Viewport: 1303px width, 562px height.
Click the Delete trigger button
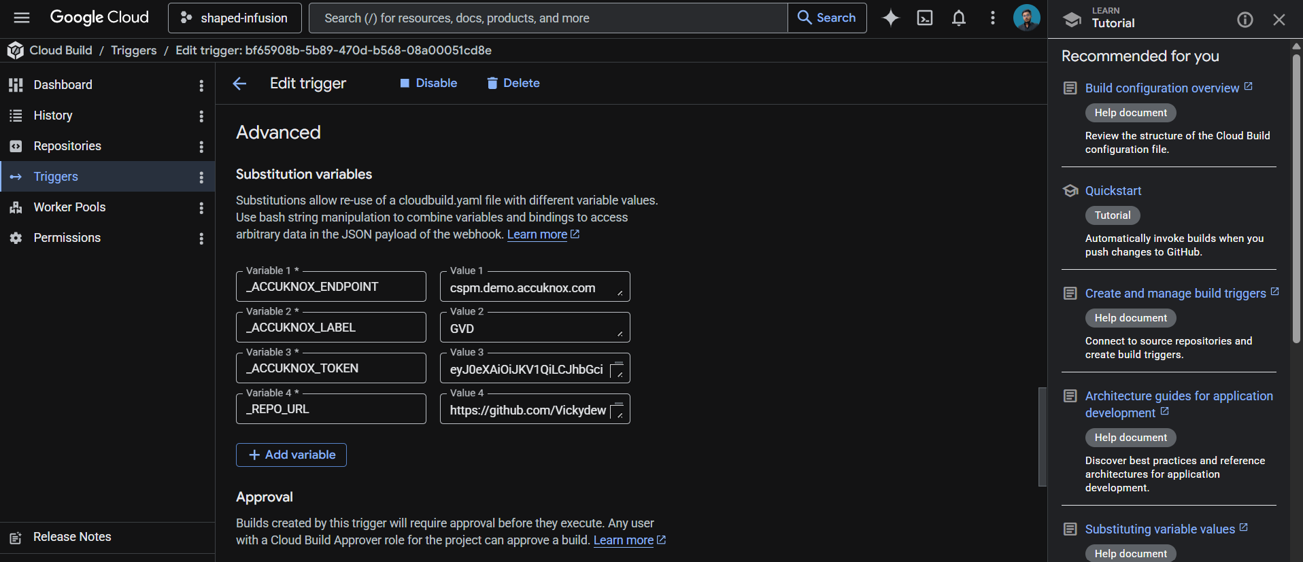coord(513,83)
